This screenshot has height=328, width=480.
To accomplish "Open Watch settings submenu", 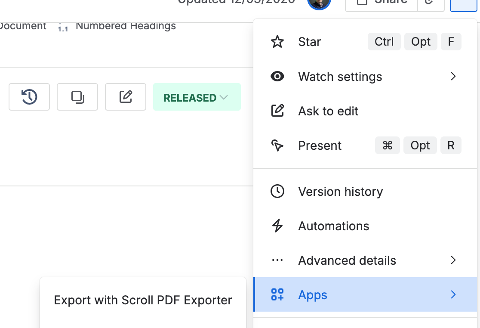I will (x=365, y=76).
